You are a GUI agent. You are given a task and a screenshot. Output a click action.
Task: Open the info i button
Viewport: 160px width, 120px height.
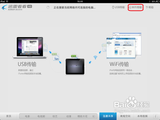click(x=156, y=116)
